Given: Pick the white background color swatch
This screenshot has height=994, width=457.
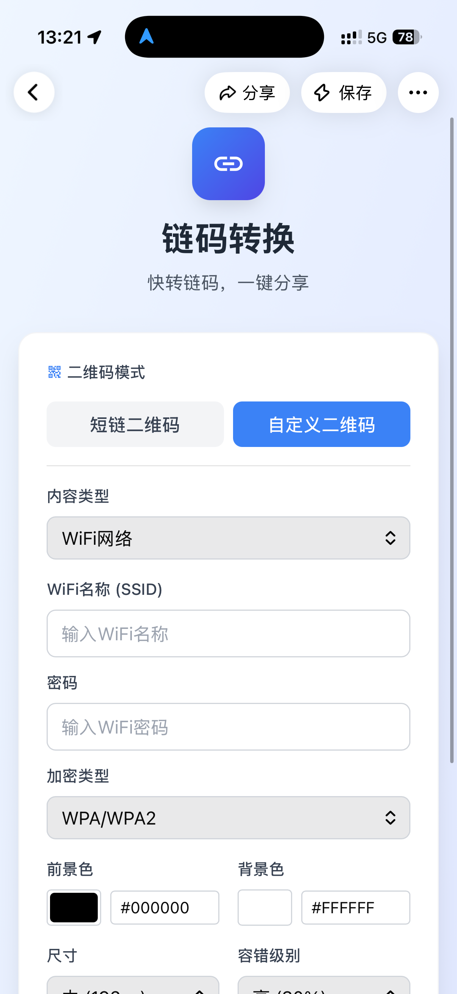Looking at the screenshot, I should (x=264, y=907).
